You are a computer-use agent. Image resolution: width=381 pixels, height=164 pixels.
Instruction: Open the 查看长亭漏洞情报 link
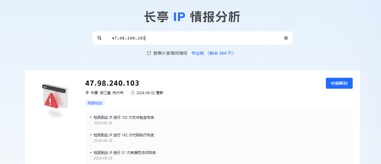170,53
